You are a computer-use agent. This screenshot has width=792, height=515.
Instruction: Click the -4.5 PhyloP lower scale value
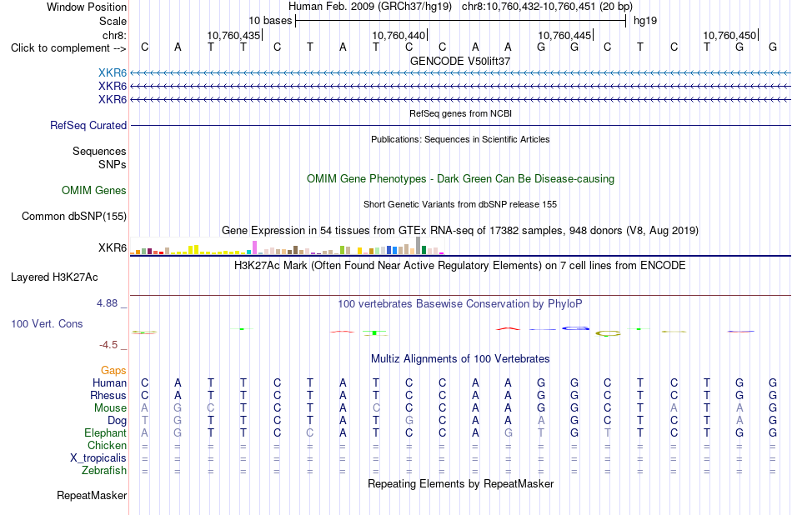(x=108, y=345)
